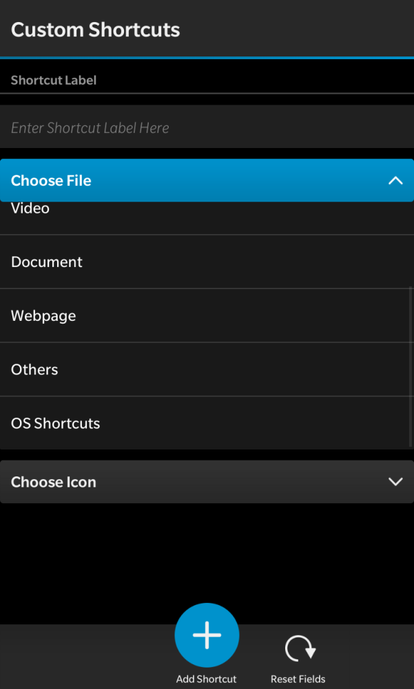Select Webpage as the file type
The width and height of the screenshot is (414, 689).
[43, 316]
